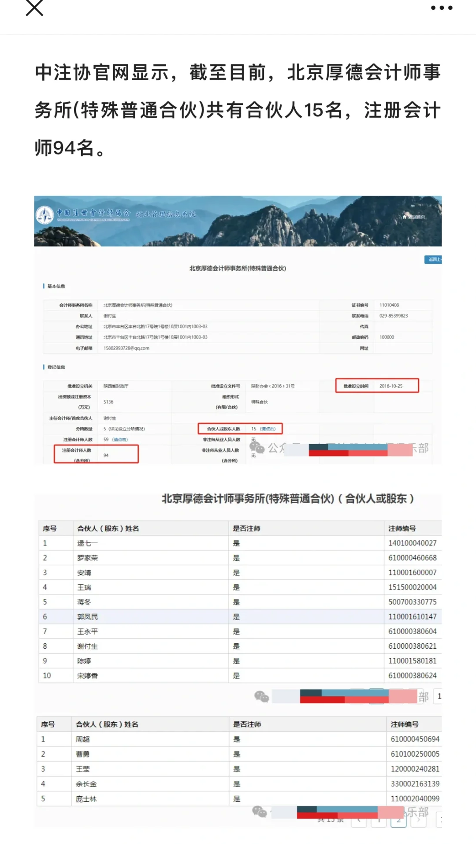Click CPA number 610000380624
The width and height of the screenshot is (476, 844).
412,676
